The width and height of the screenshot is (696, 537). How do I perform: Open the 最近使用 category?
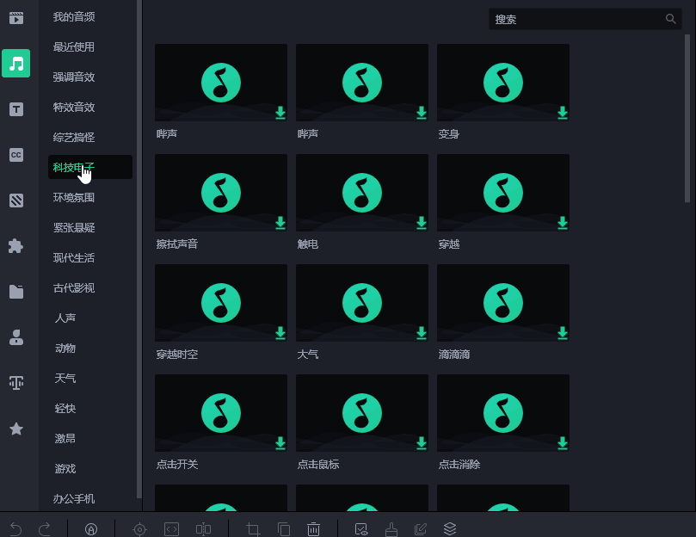point(74,47)
